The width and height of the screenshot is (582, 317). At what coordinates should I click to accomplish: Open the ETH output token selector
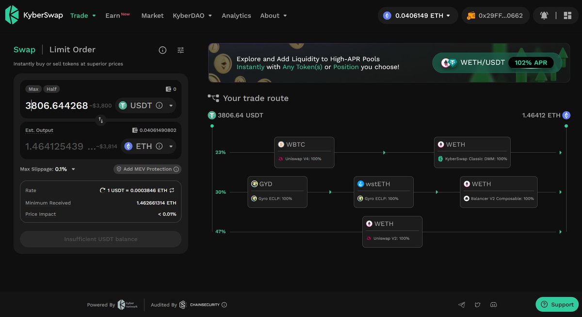148,146
